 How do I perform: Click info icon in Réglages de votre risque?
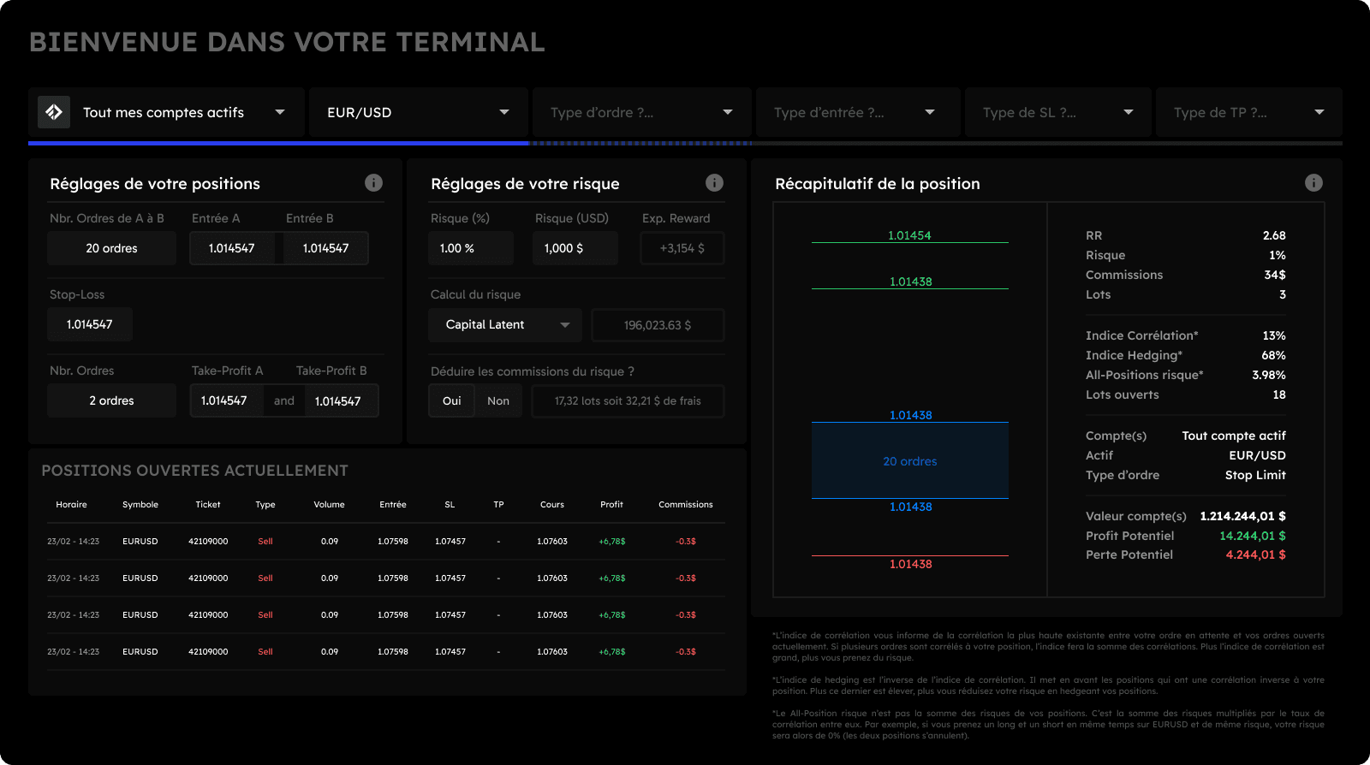pos(714,183)
